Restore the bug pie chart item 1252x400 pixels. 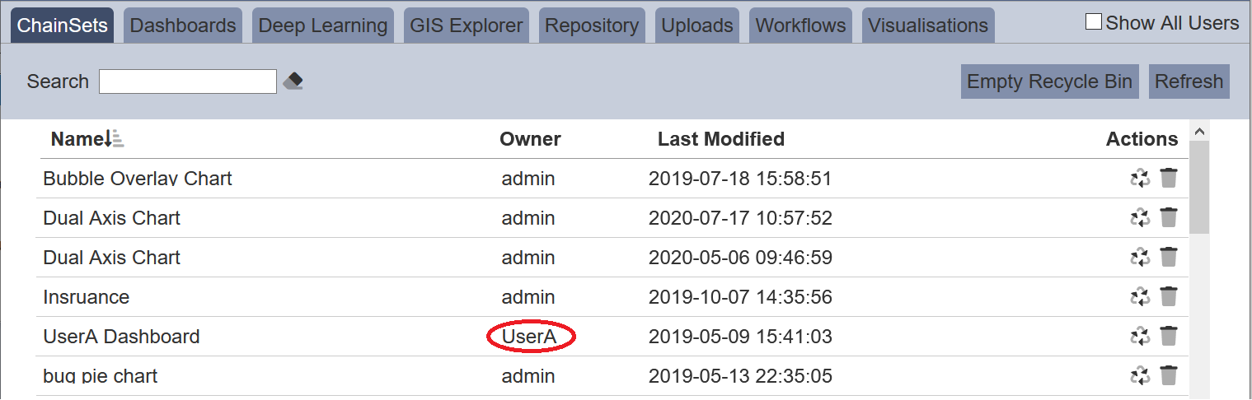(1140, 375)
